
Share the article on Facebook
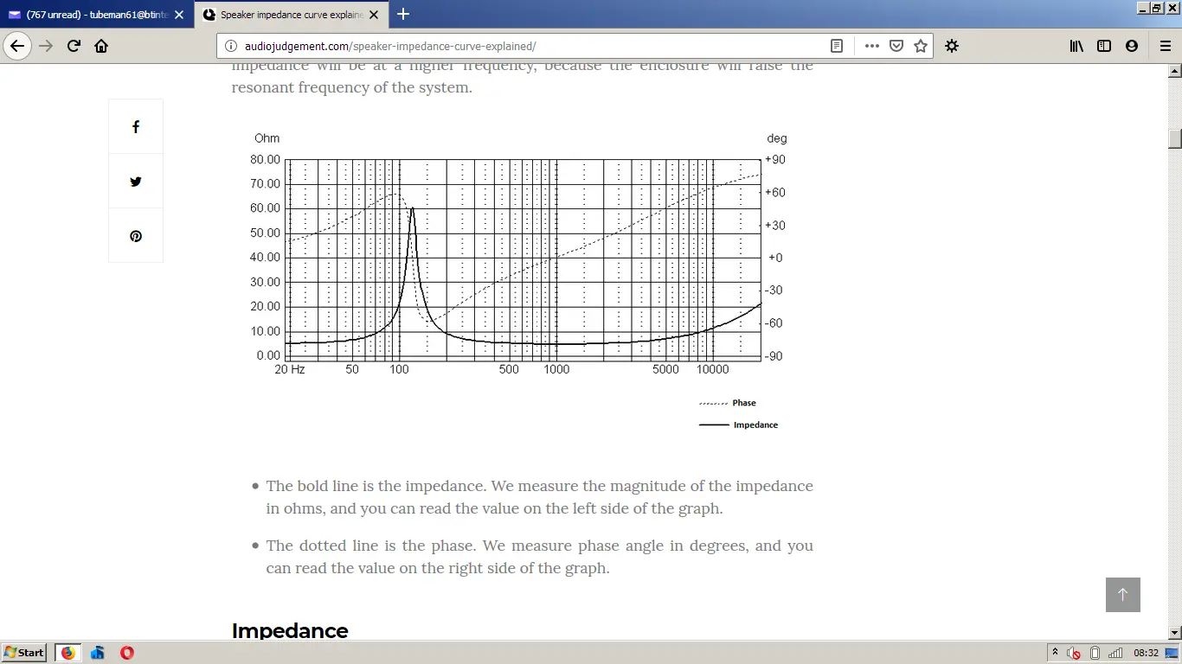pos(136,127)
